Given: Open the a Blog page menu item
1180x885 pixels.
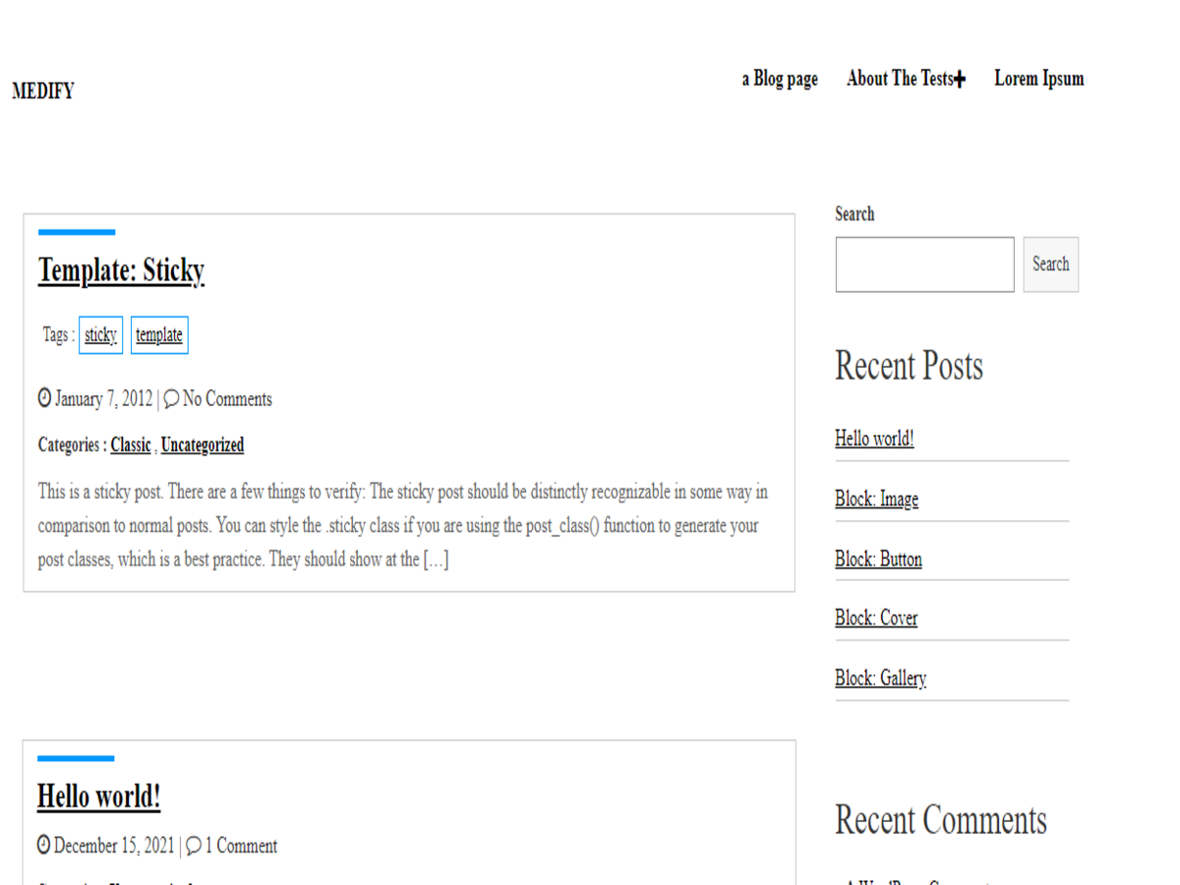Looking at the screenshot, I should point(779,79).
